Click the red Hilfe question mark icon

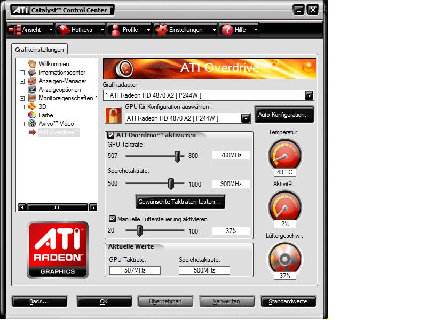pos(227,30)
